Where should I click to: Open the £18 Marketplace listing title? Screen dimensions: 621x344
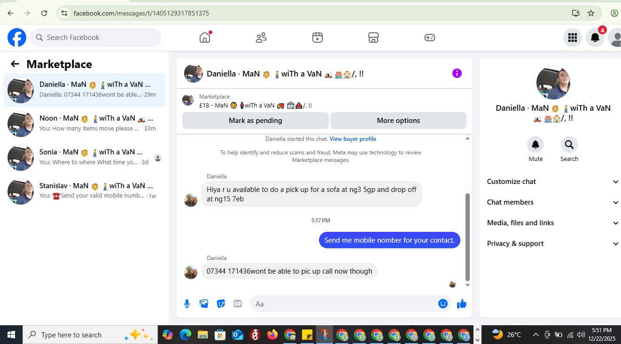click(x=255, y=106)
